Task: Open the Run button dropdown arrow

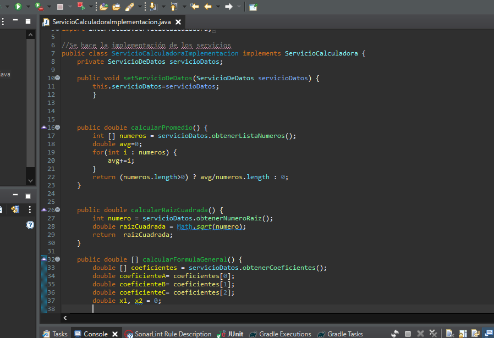Action: pyautogui.click(x=28, y=7)
